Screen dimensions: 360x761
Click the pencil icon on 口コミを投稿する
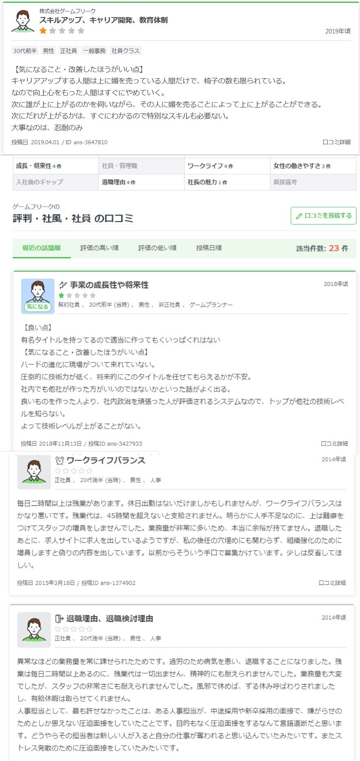tap(299, 216)
